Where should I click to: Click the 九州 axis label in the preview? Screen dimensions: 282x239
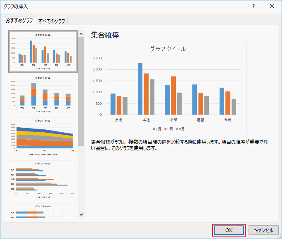click(227, 120)
